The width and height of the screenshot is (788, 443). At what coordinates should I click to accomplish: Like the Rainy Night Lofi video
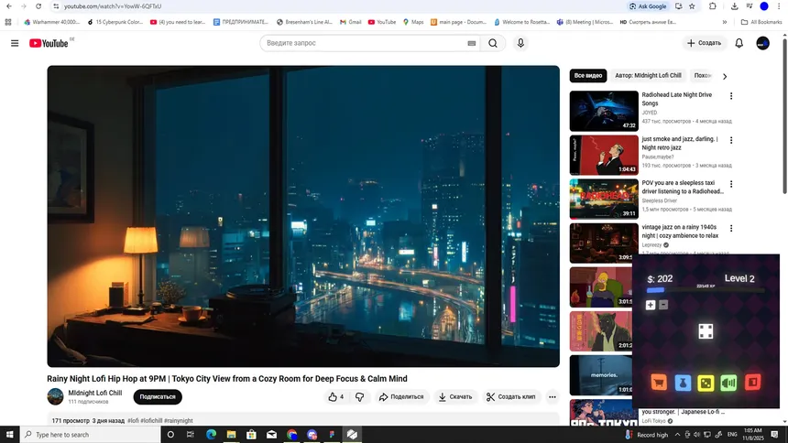[335, 396]
